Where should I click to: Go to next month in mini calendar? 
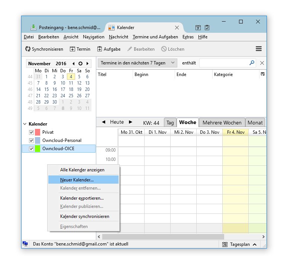(87, 64)
